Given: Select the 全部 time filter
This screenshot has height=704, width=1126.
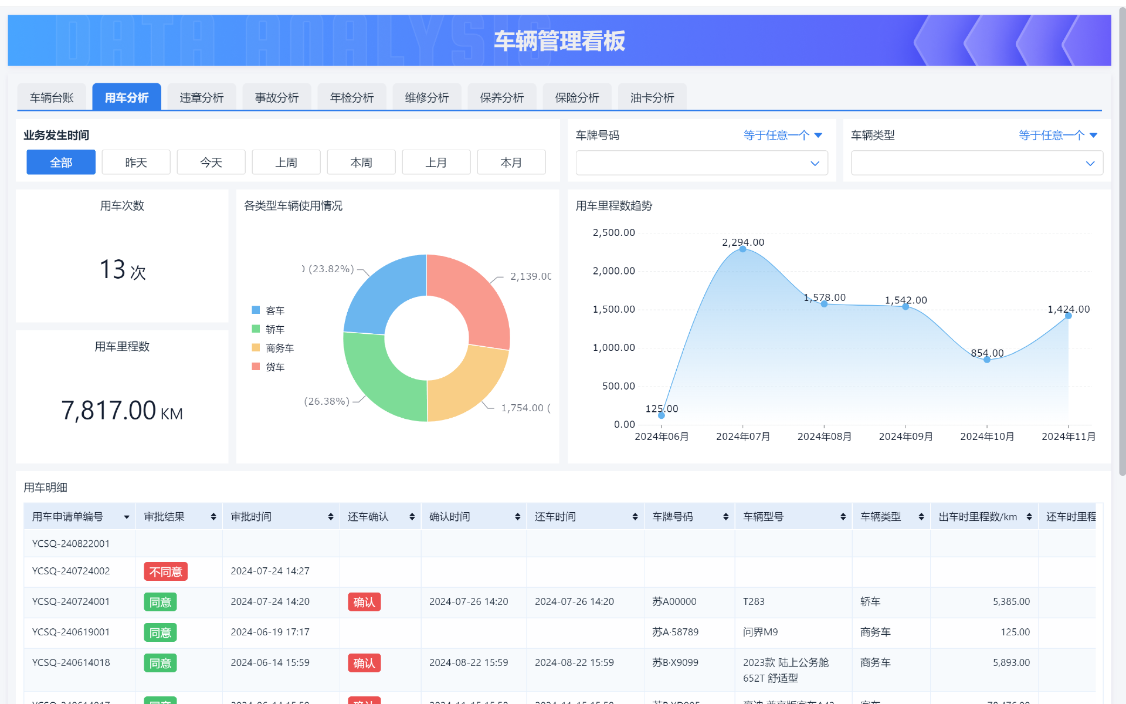Looking at the screenshot, I should tap(61, 163).
